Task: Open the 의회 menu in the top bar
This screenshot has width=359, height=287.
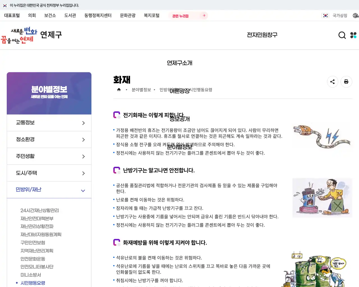Action: (x=32, y=15)
